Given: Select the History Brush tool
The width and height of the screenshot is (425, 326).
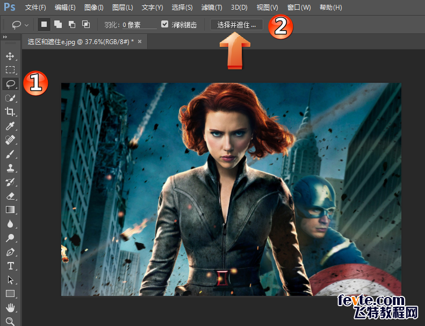Looking at the screenshot, I should [10, 182].
